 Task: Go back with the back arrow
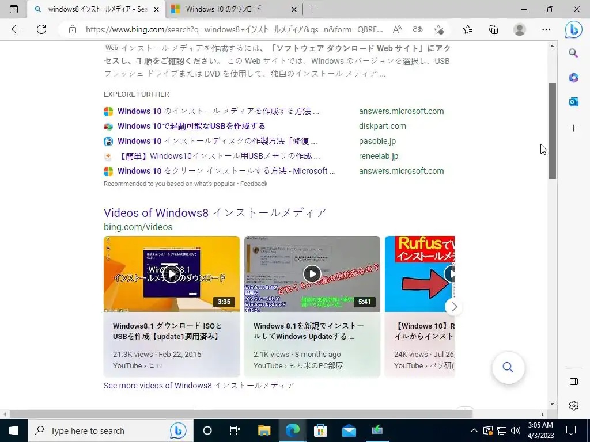coord(16,29)
